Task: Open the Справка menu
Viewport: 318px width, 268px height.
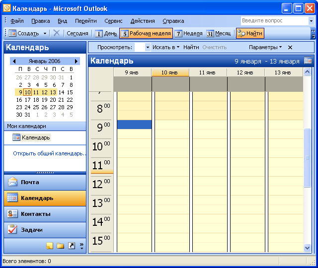Action: (173, 21)
